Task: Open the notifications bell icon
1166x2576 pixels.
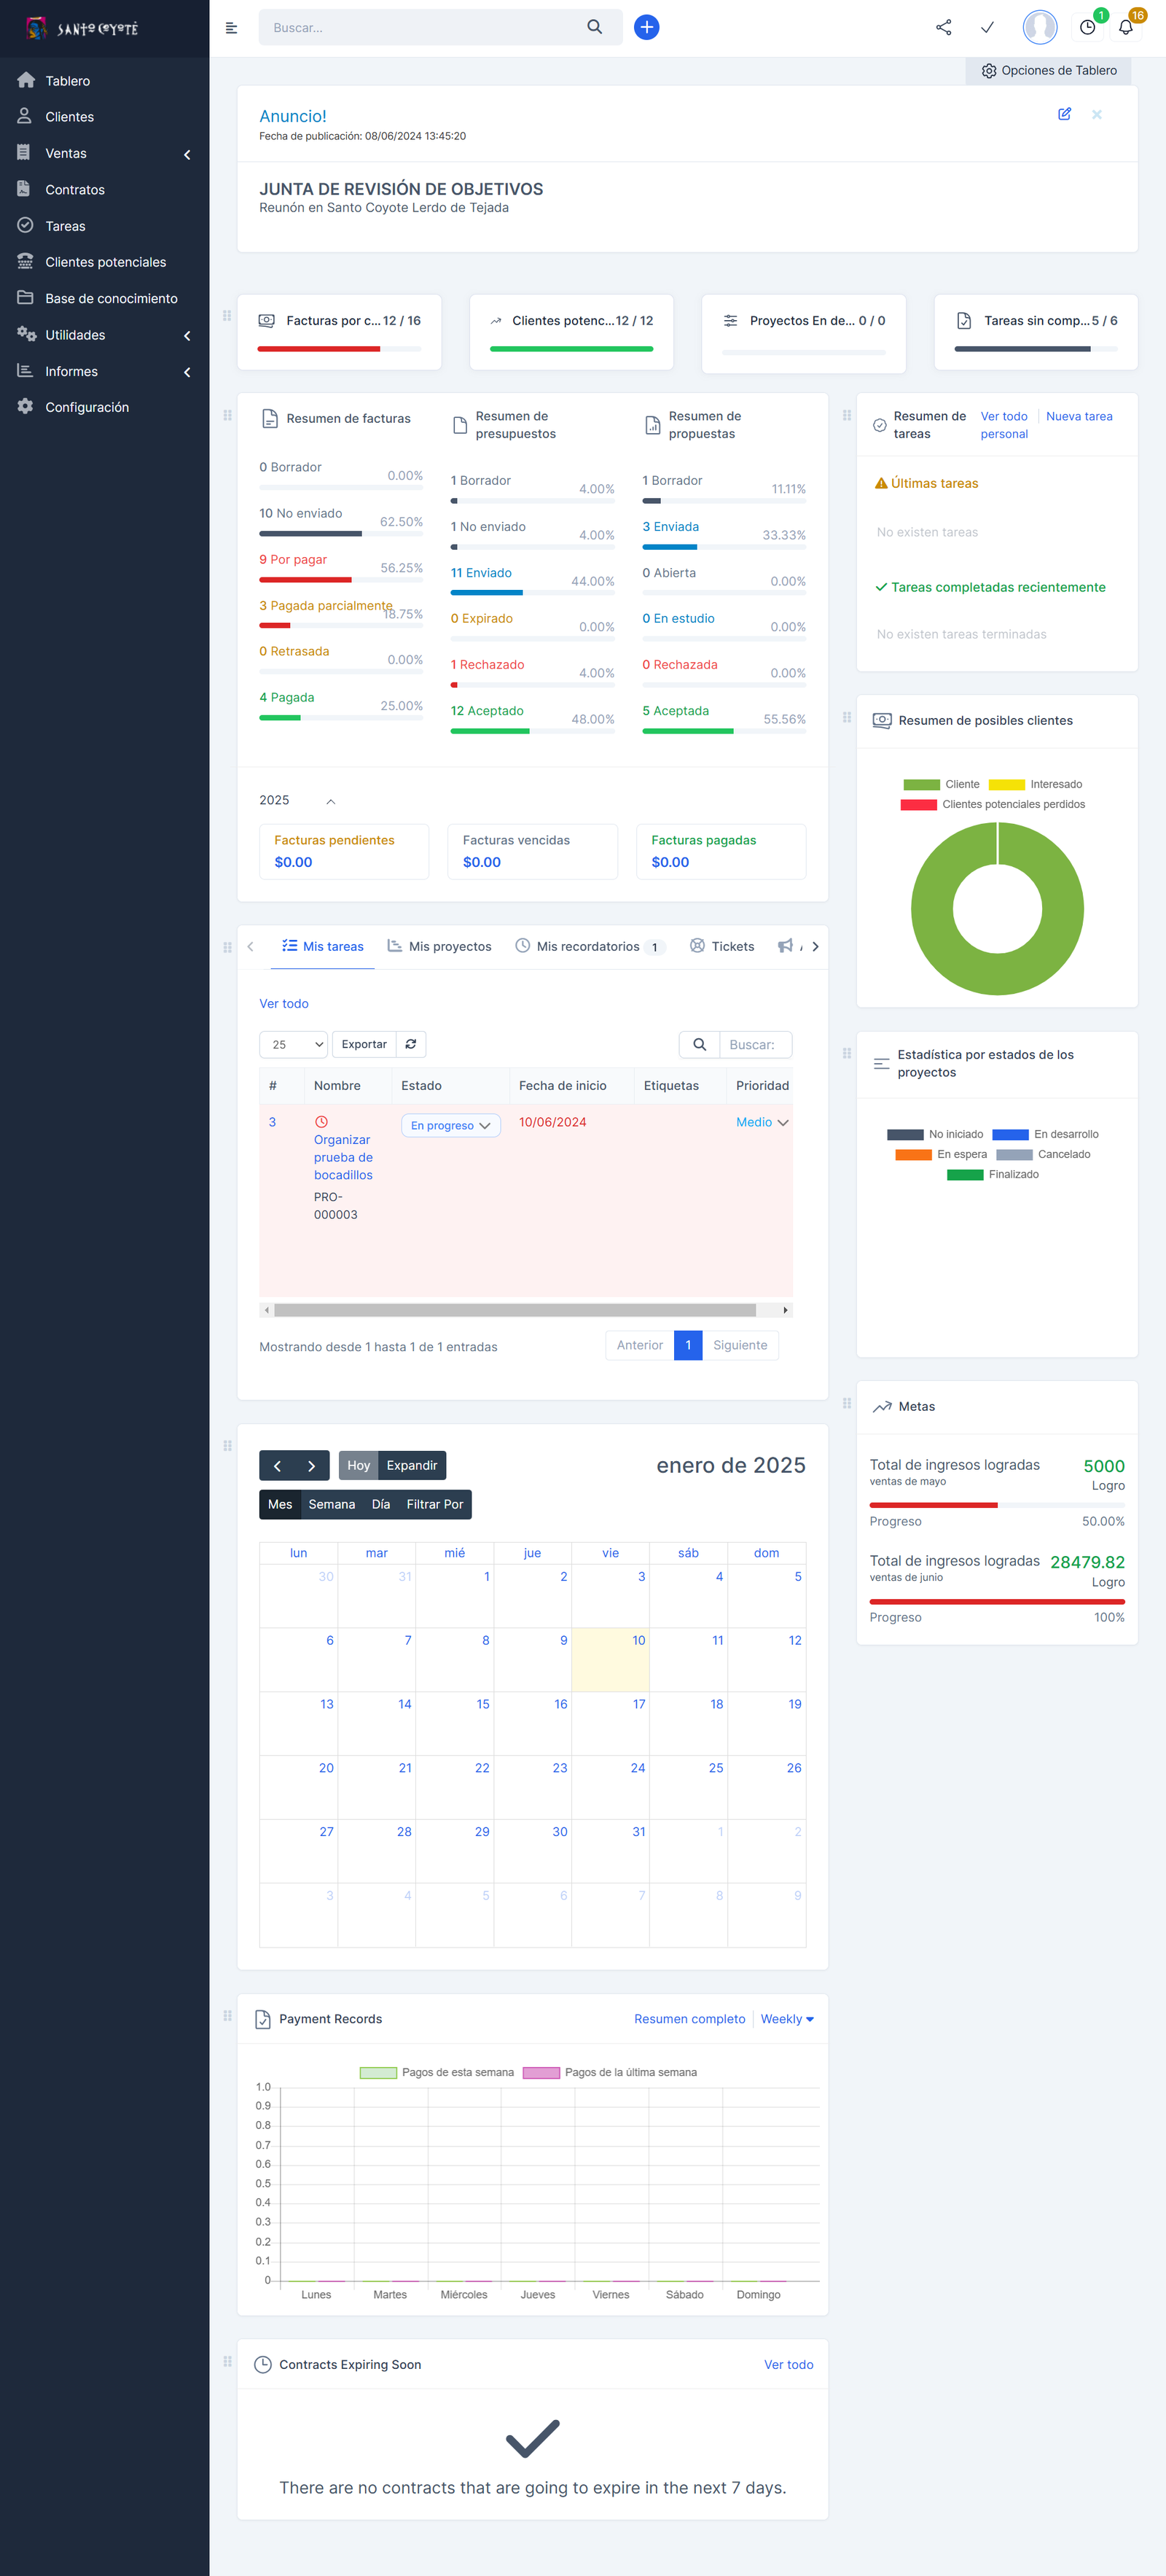Action: click(1125, 28)
